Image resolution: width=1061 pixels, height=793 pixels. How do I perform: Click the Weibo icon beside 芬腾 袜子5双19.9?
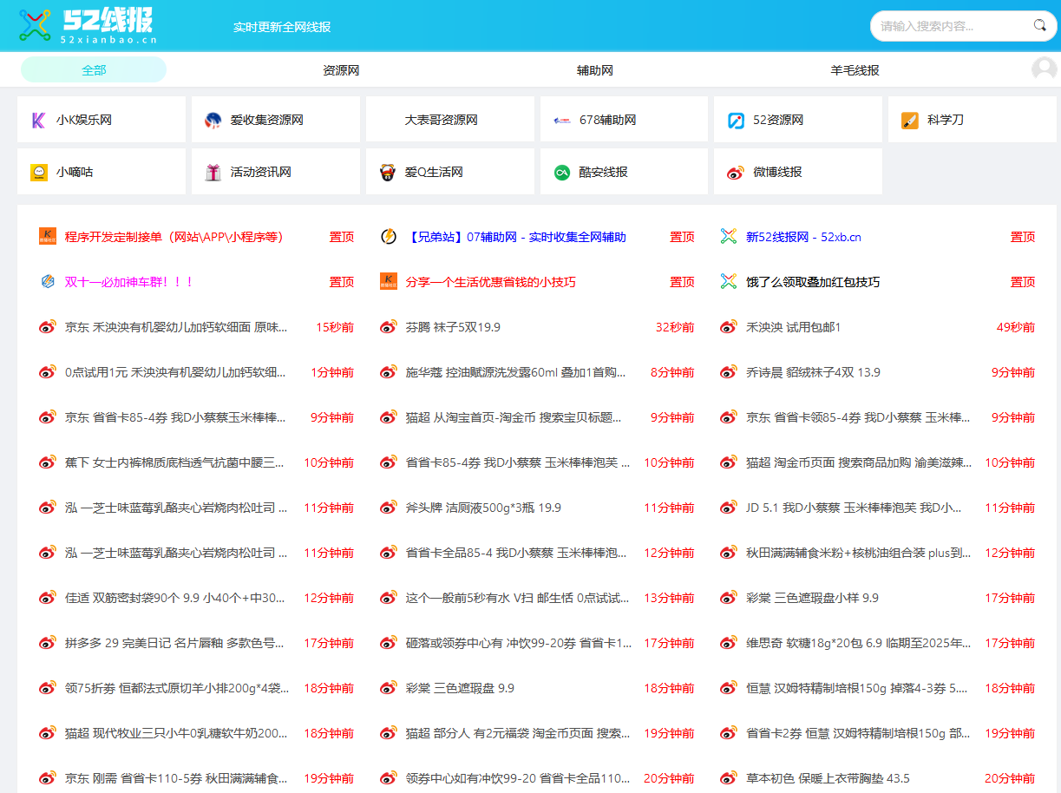[x=388, y=326]
